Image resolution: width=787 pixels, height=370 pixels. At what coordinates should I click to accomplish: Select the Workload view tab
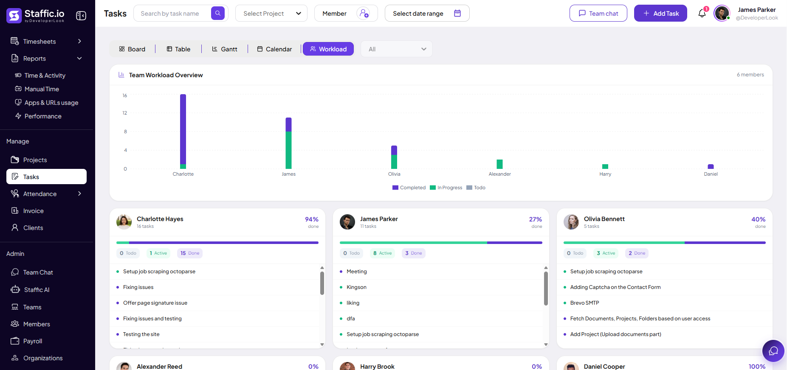pos(328,49)
